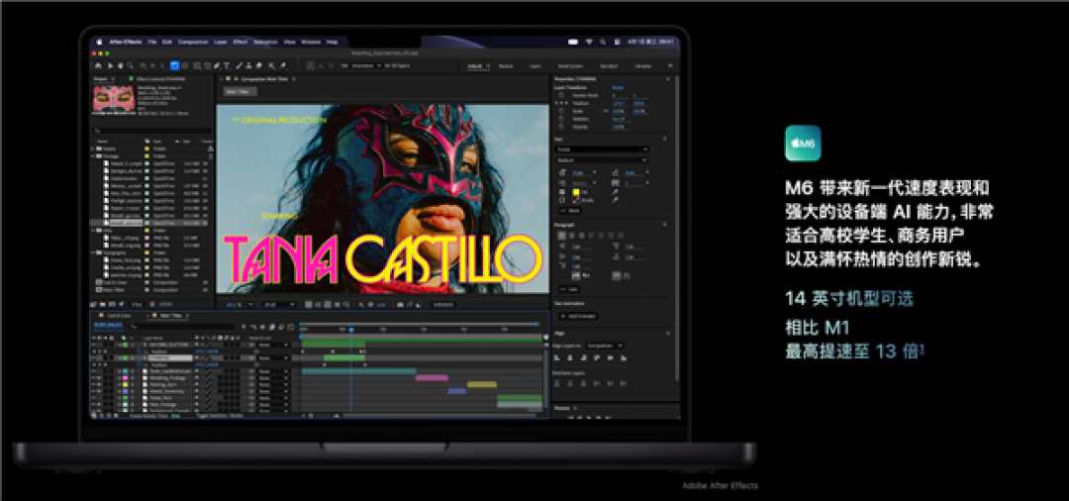Click the highlighted blue toolbar tool

(174, 65)
